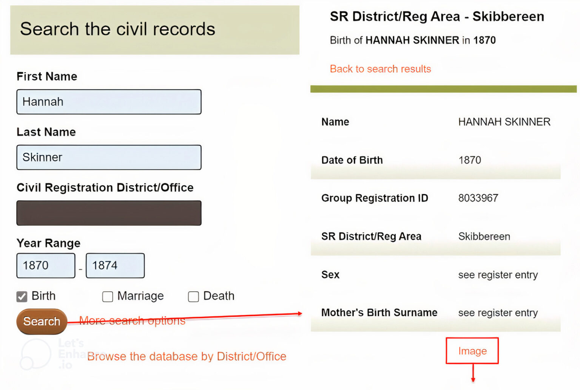Follow the Browse the database by District/Office link
Image resolution: width=580 pixels, height=390 pixels.
[187, 356]
